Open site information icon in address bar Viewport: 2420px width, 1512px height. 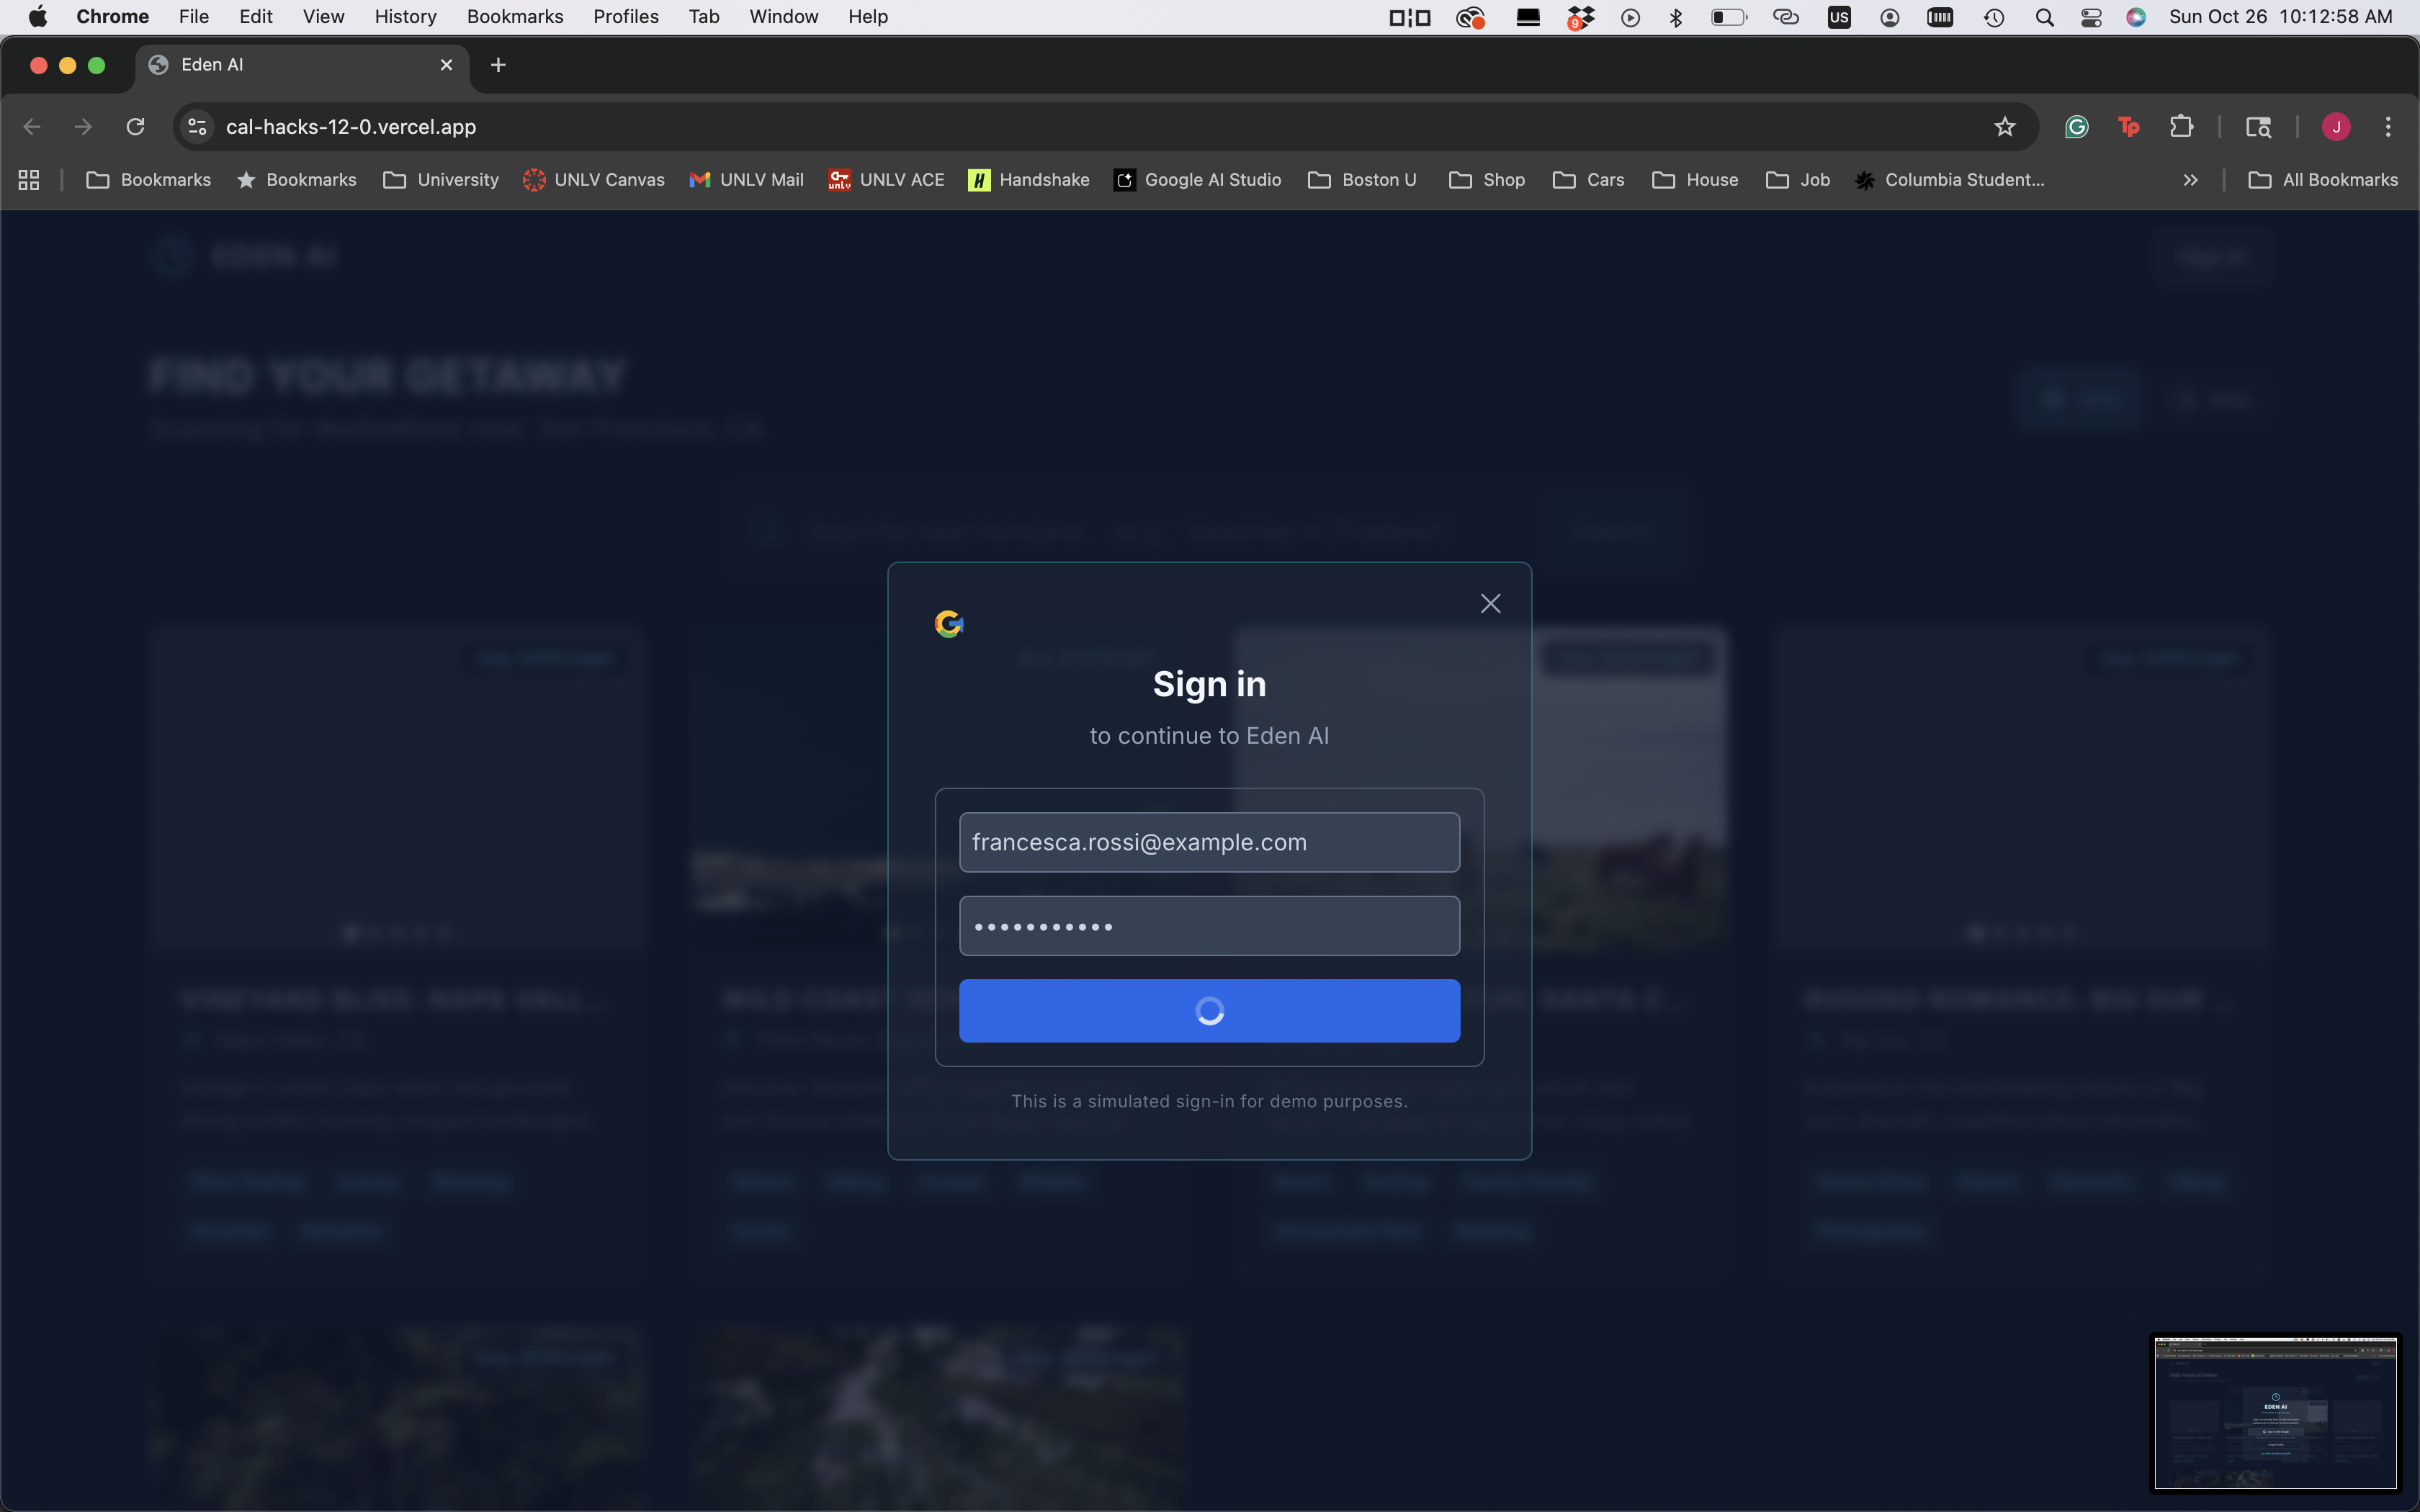[197, 127]
